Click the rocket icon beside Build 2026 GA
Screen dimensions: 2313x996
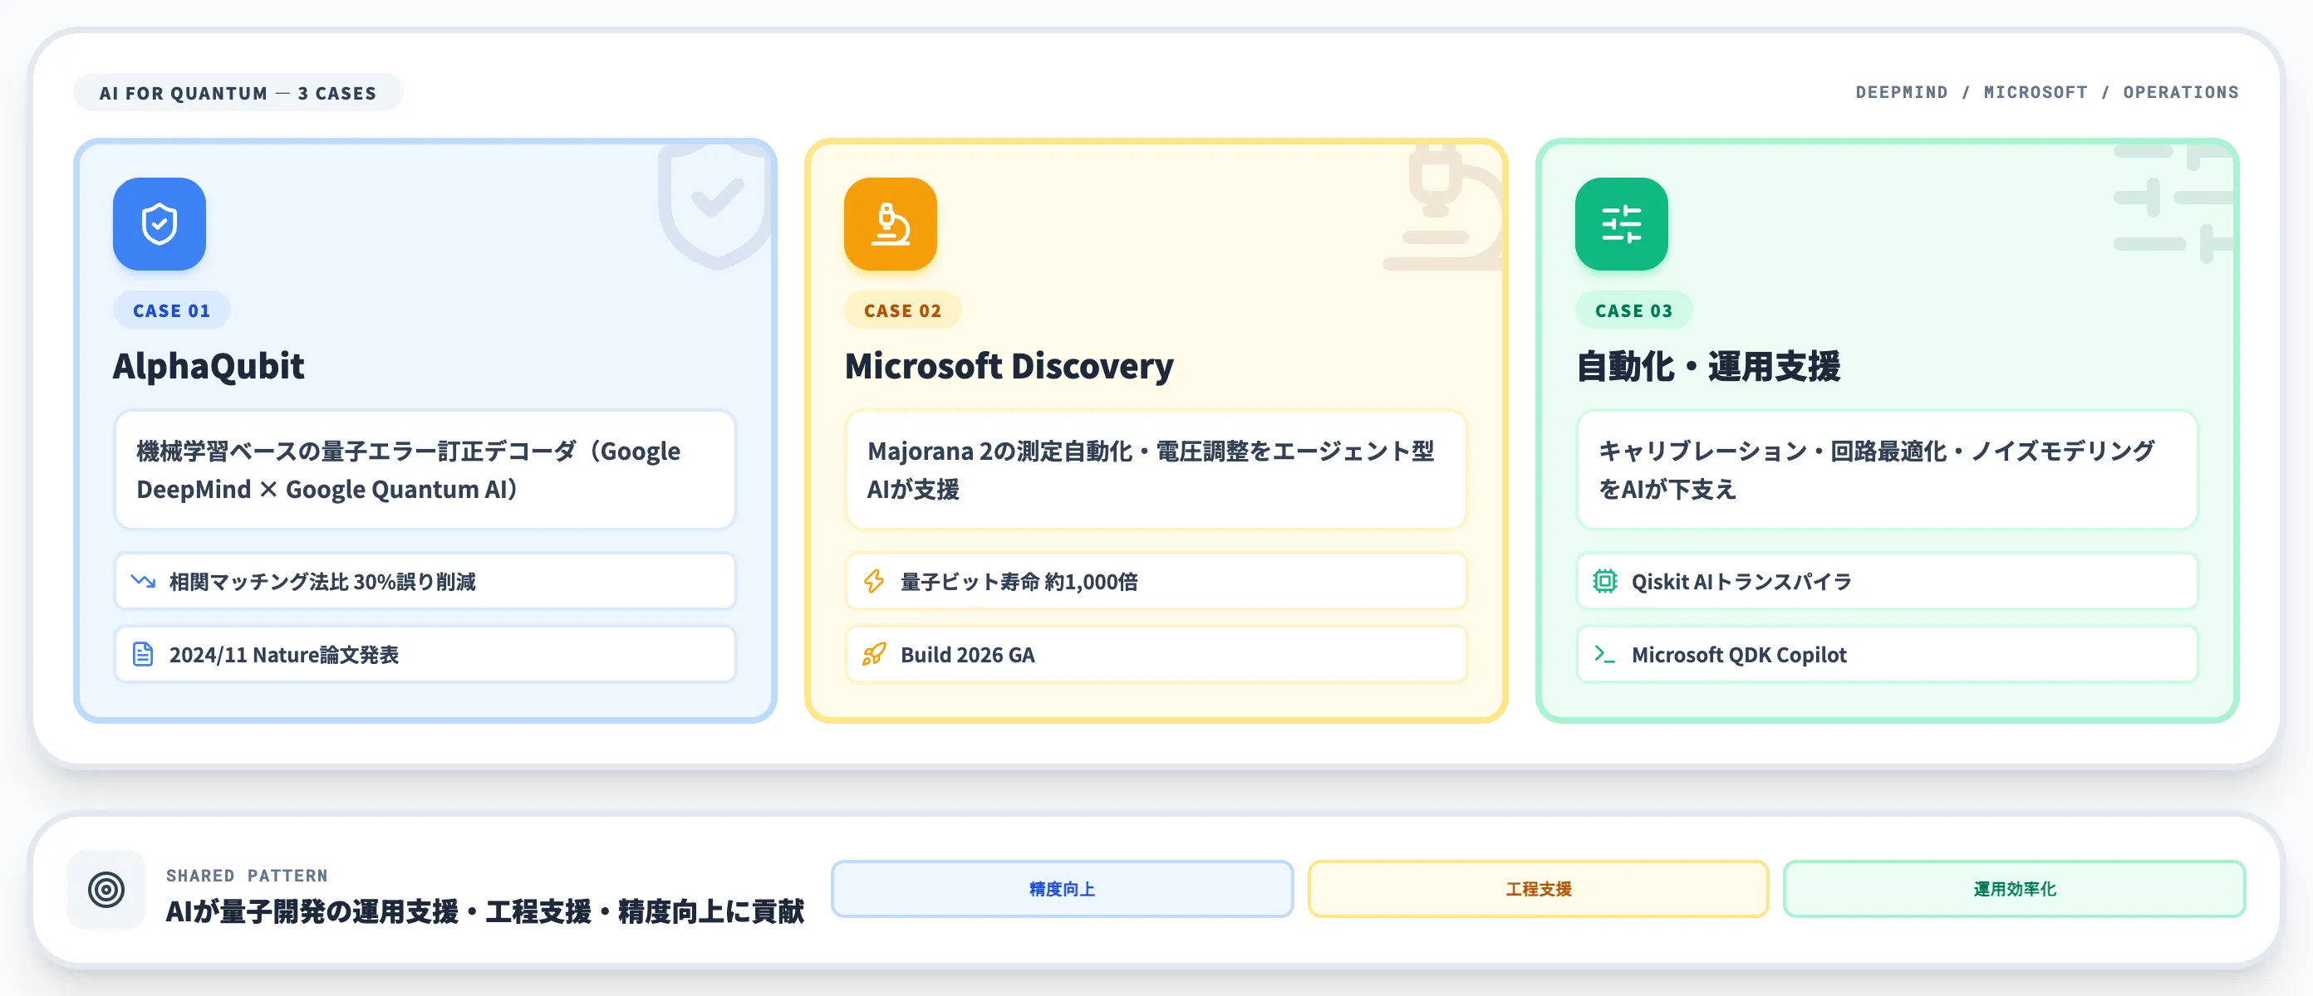pyautogui.click(x=874, y=654)
